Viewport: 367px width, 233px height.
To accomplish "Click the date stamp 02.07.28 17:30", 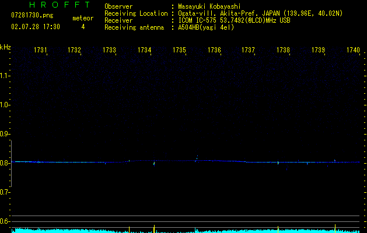I will click(36, 27).
